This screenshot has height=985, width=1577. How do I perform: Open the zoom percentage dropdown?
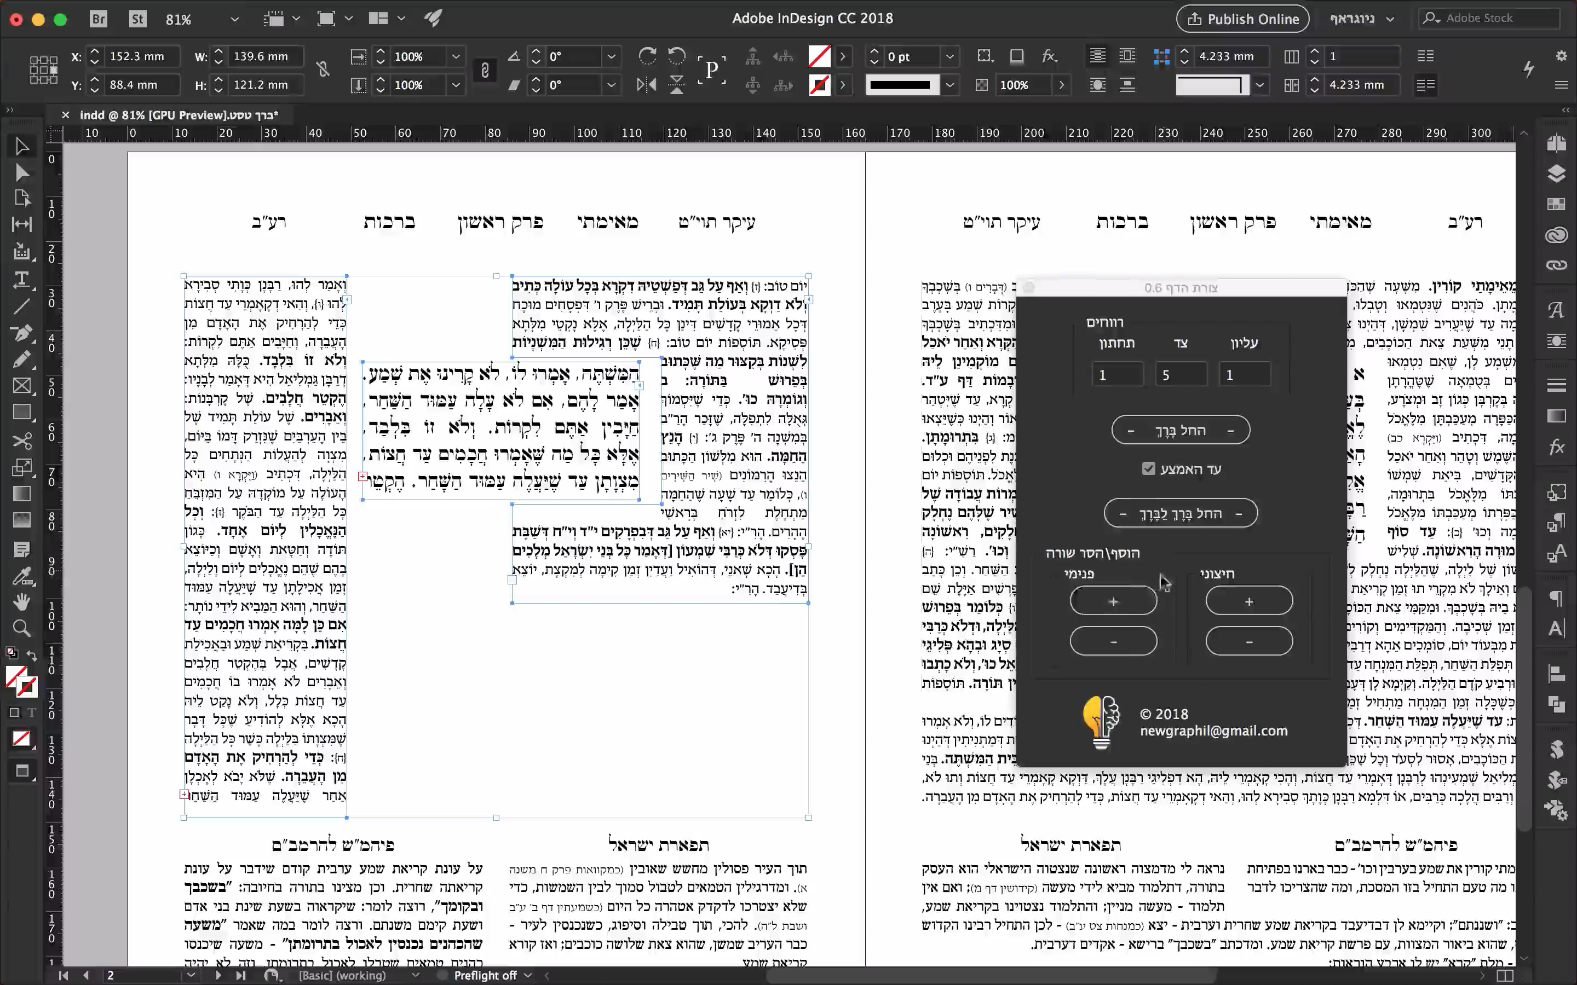point(234,19)
